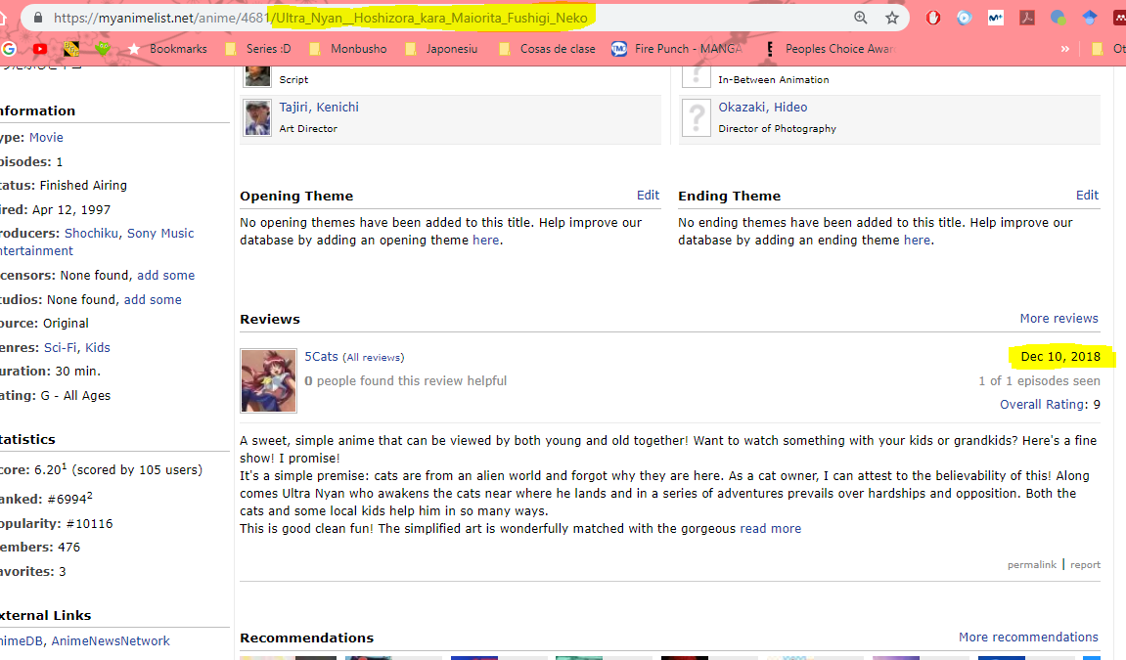The image size is (1126, 660).
Task: Open the review permalink
Action: coord(1032,564)
